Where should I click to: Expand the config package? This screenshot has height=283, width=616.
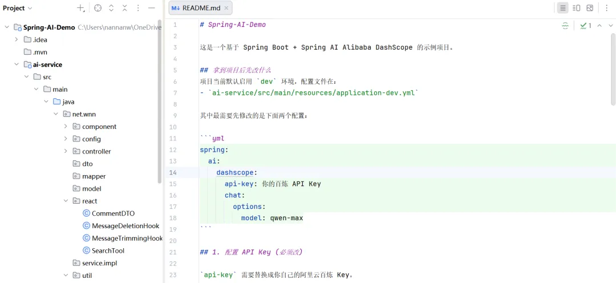[66, 139]
